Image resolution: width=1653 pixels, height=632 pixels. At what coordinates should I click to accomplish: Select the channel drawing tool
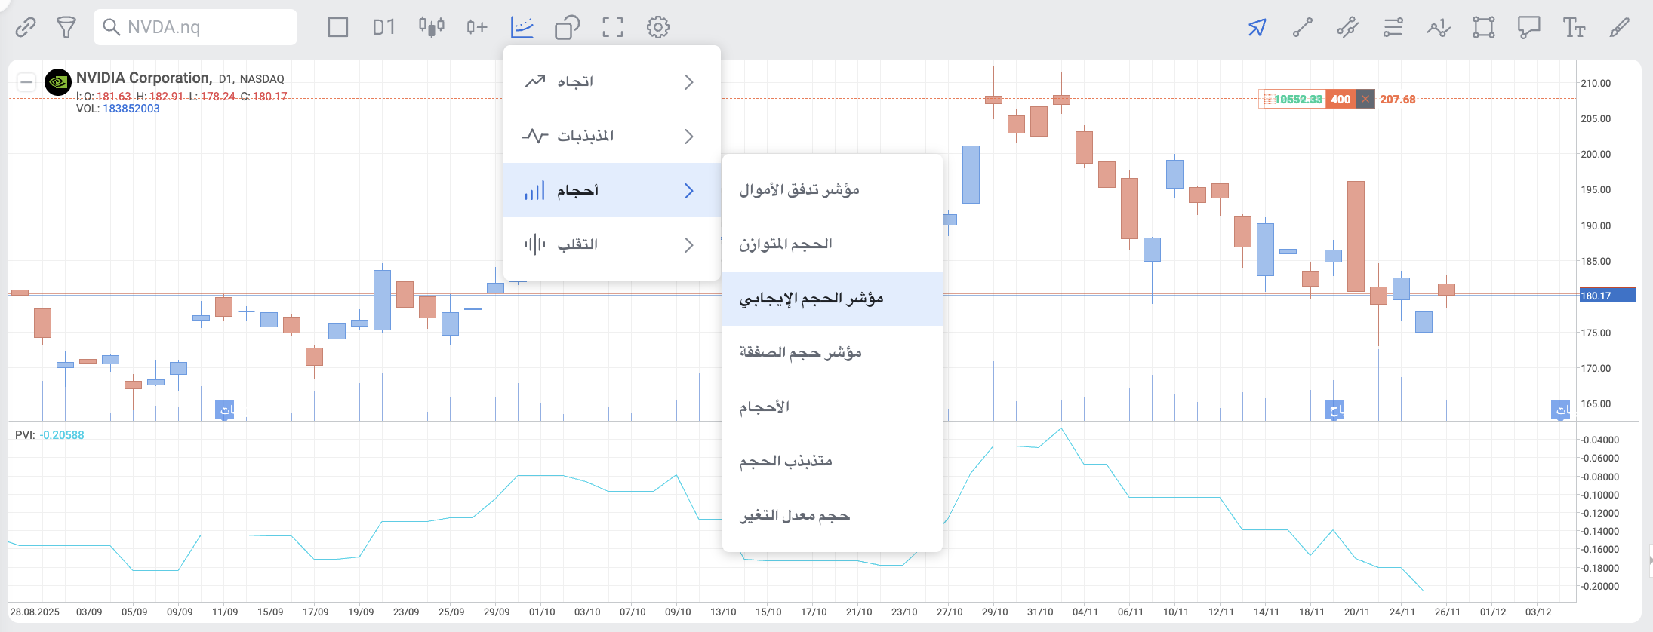[x=1347, y=28]
